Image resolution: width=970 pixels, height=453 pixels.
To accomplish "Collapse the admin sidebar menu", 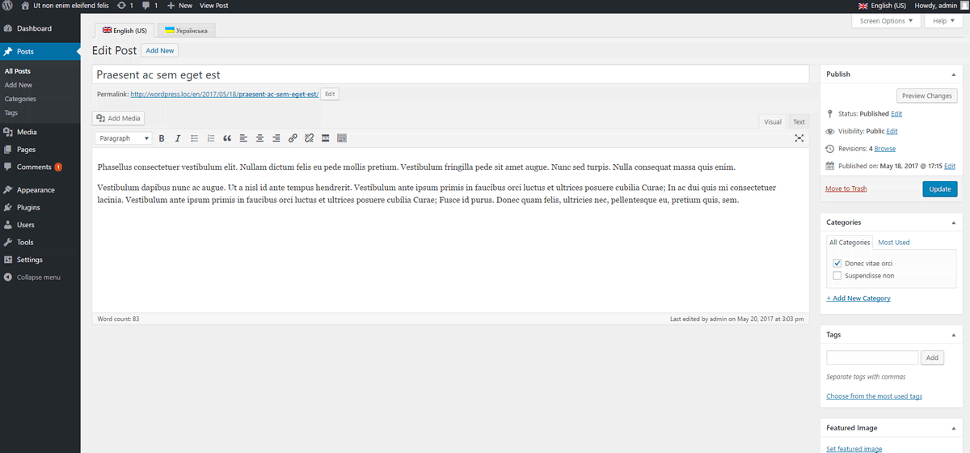I will tap(32, 277).
